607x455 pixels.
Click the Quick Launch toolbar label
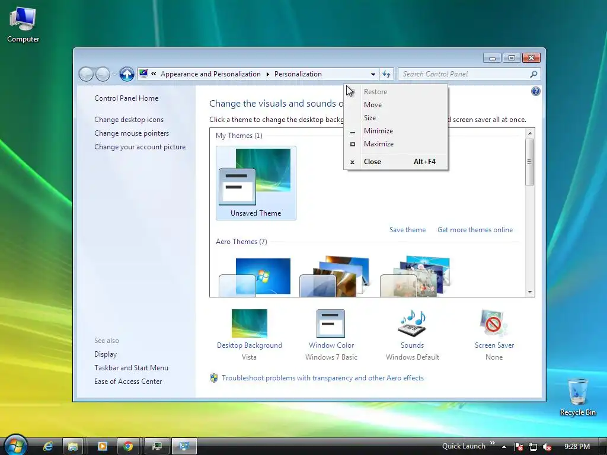[464, 446]
